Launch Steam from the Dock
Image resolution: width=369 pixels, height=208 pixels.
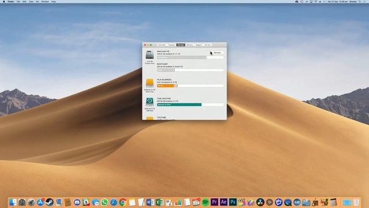tap(50, 202)
